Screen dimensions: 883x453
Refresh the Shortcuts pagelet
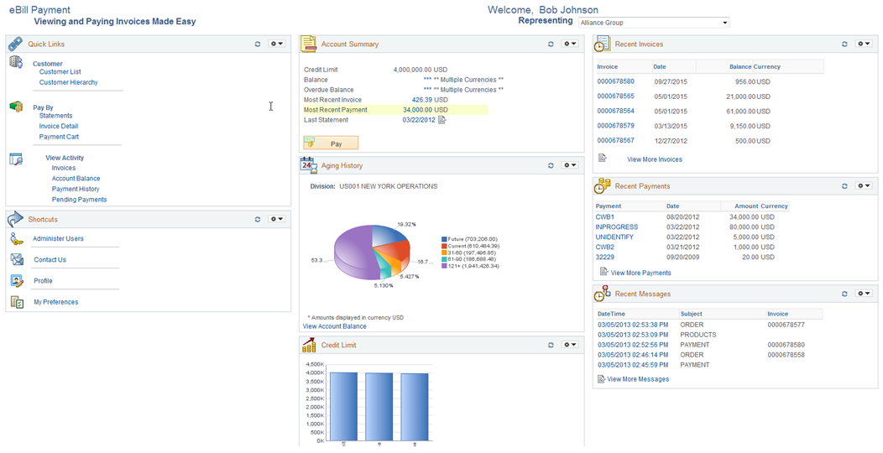point(258,220)
